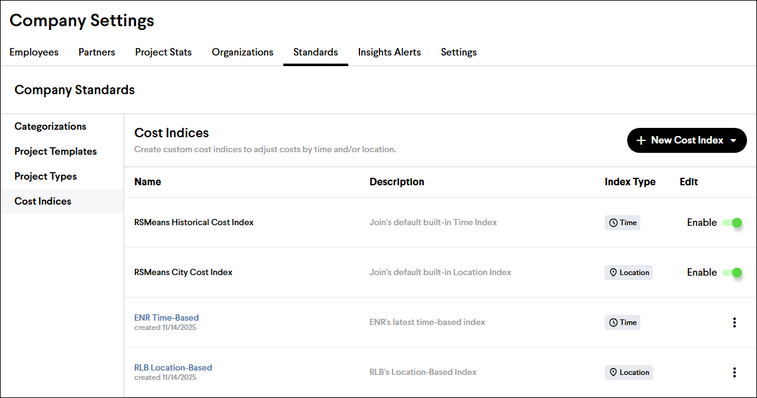Screen dimensions: 757x398
Task: Click the clock icon for RSMeans Historical index
Action: click(x=613, y=223)
